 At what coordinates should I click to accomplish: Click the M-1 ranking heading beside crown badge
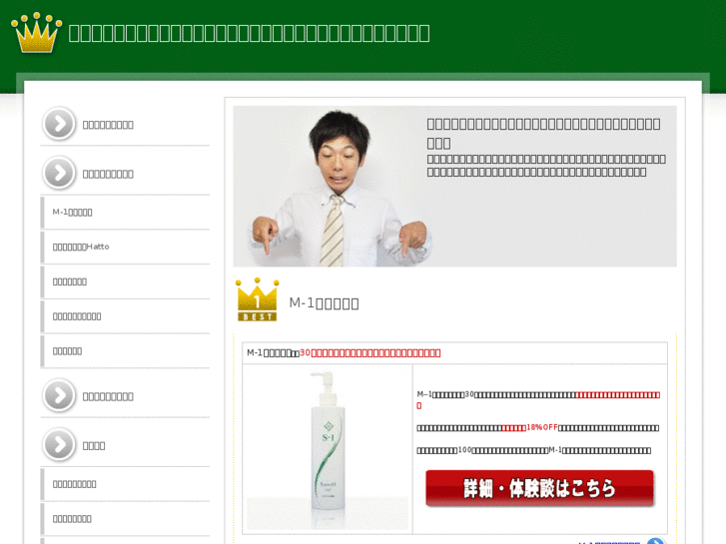(324, 303)
